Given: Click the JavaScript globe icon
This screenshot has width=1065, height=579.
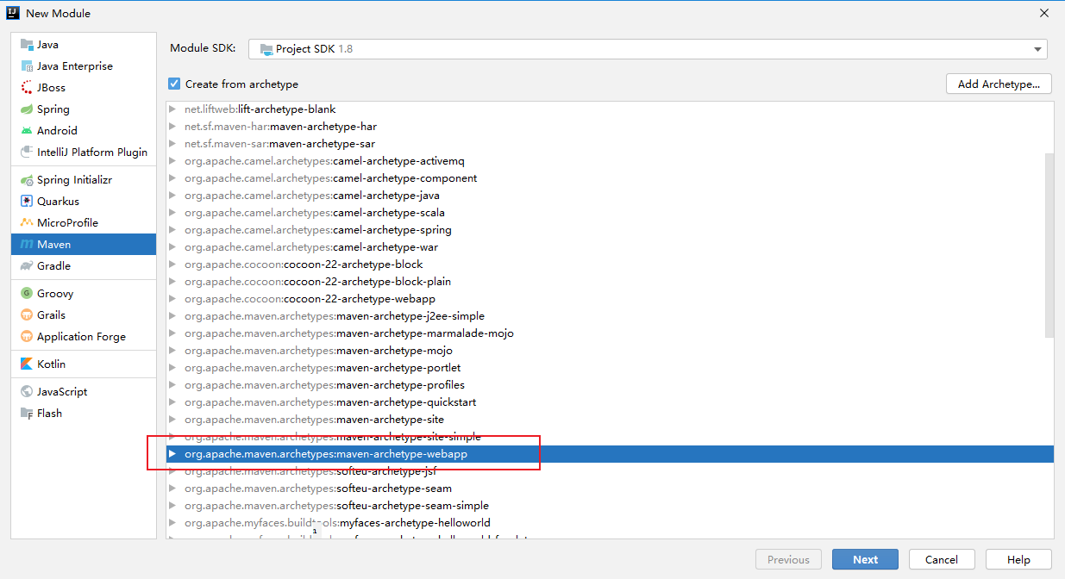Looking at the screenshot, I should (27, 392).
